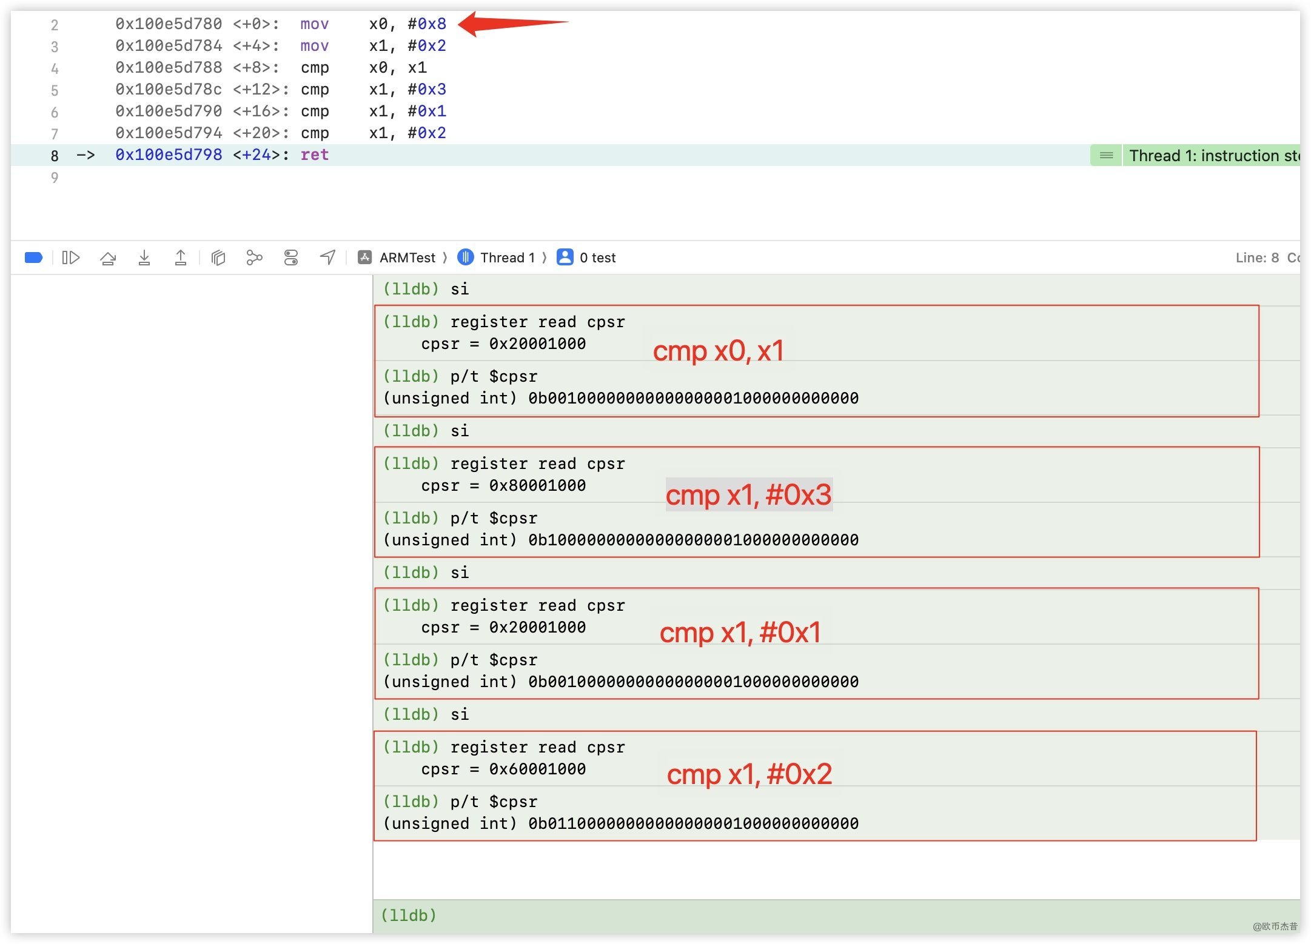This screenshot has height=944, width=1311.
Task: Toggle the breakpoints activation button
Action: pyautogui.click(x=33, y=258)
